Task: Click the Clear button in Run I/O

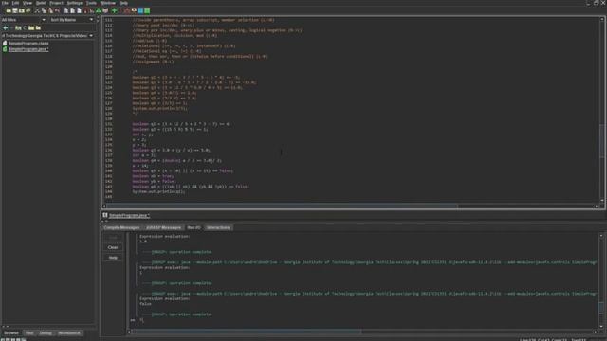Action: coord(113,247)
